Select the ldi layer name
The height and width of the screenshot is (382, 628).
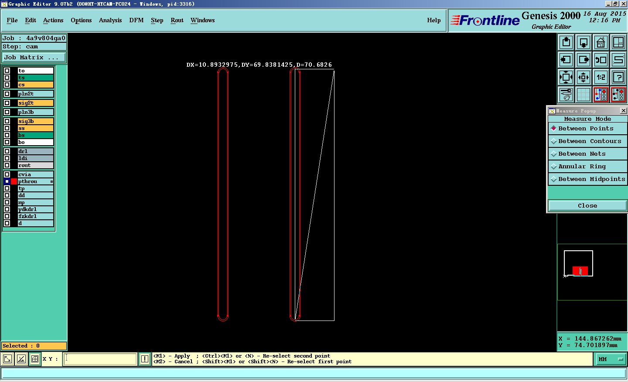[36, 158]
